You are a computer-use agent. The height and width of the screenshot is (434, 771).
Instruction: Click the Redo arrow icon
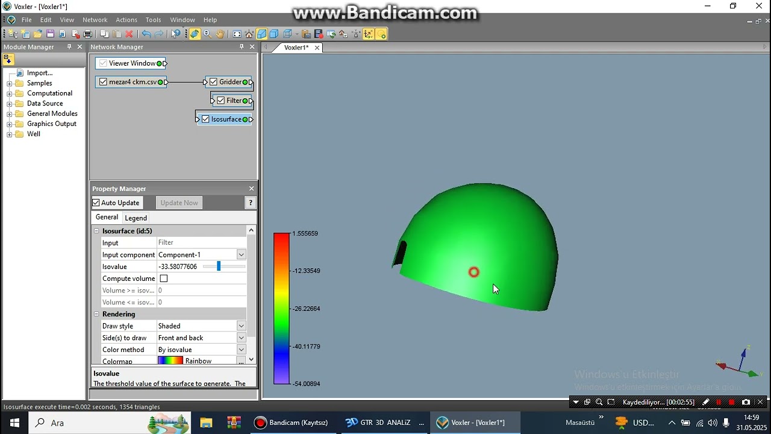coord(159,34)
